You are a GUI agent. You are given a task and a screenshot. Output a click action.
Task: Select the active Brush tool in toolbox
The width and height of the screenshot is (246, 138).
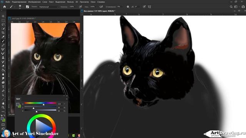[x=3, y=41]
